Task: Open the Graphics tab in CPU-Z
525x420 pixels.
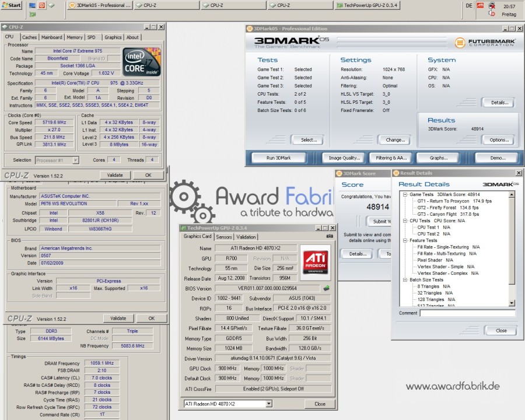Action: click(x=113, y=37)
